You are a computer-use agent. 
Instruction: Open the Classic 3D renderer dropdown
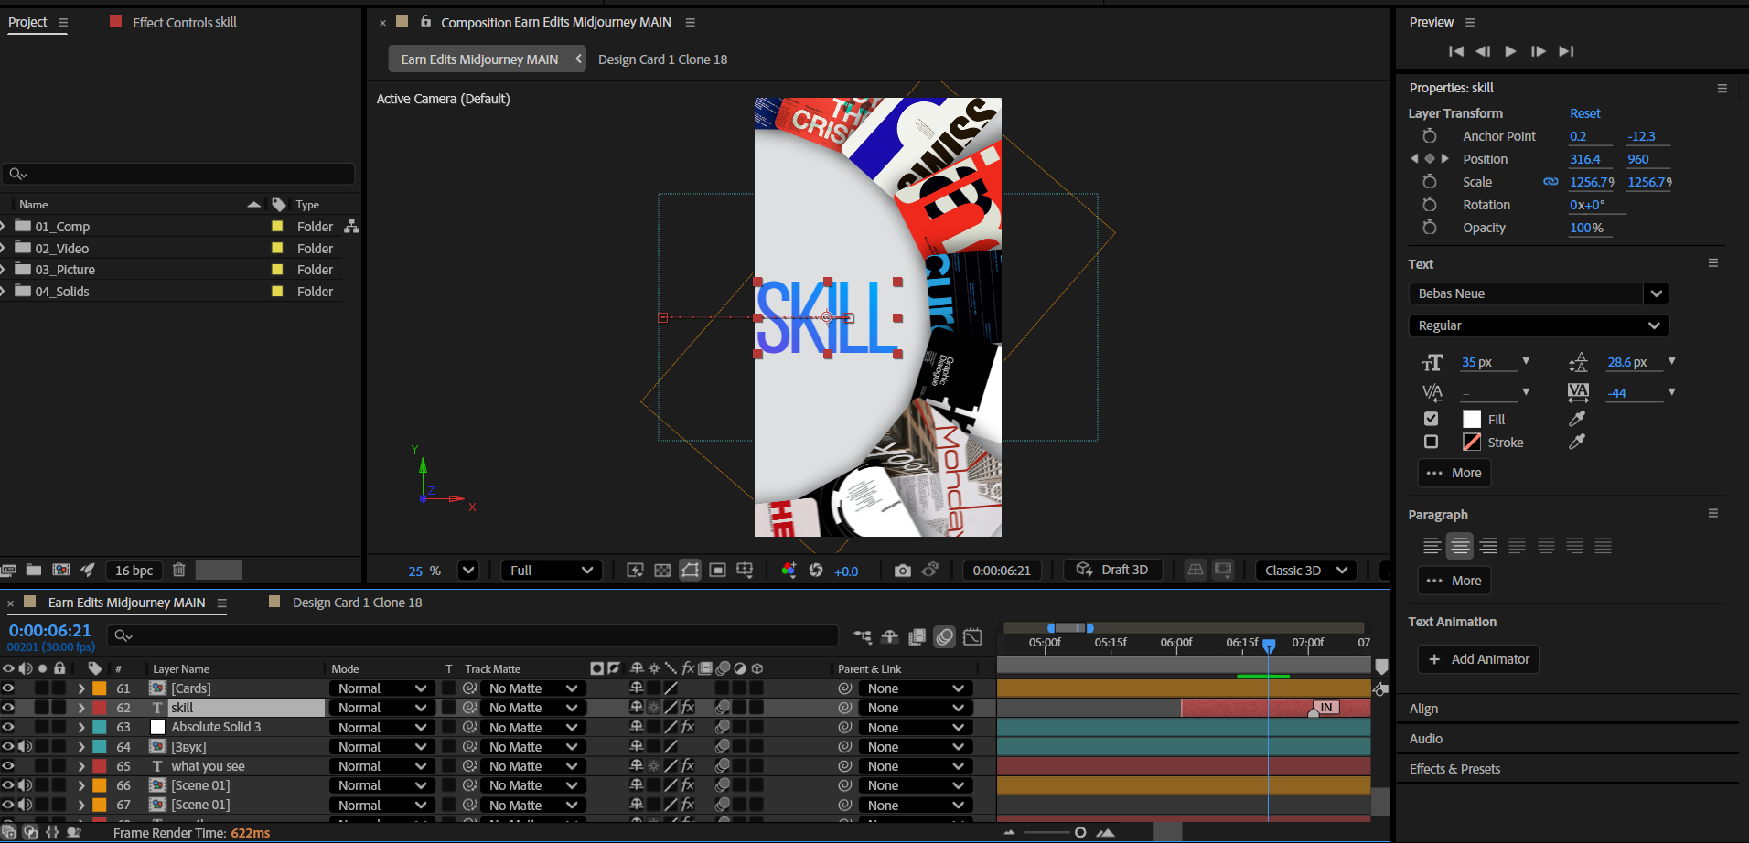coord(1305,571)
